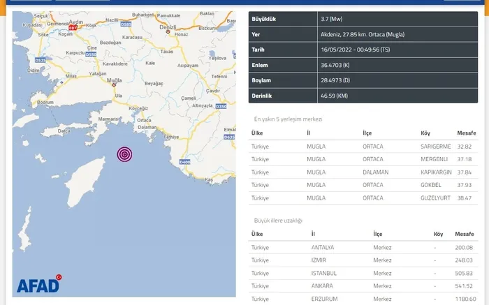The width and height of the screenshot is (489, 305).
Task: Click the Kuşadası label on the map
Action: pyautogui.click(x=32, y=25)
